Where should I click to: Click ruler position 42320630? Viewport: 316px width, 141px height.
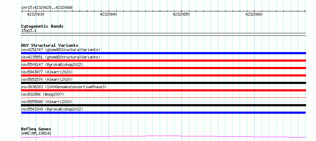(36, 14)
